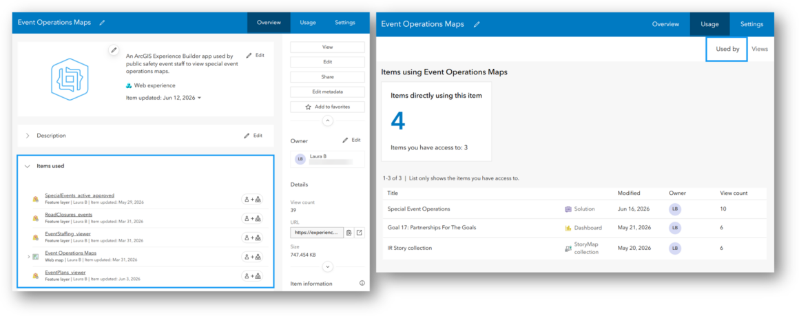Add item to favorites
This screenshot has width=799, height=316.
pos(328,107)
